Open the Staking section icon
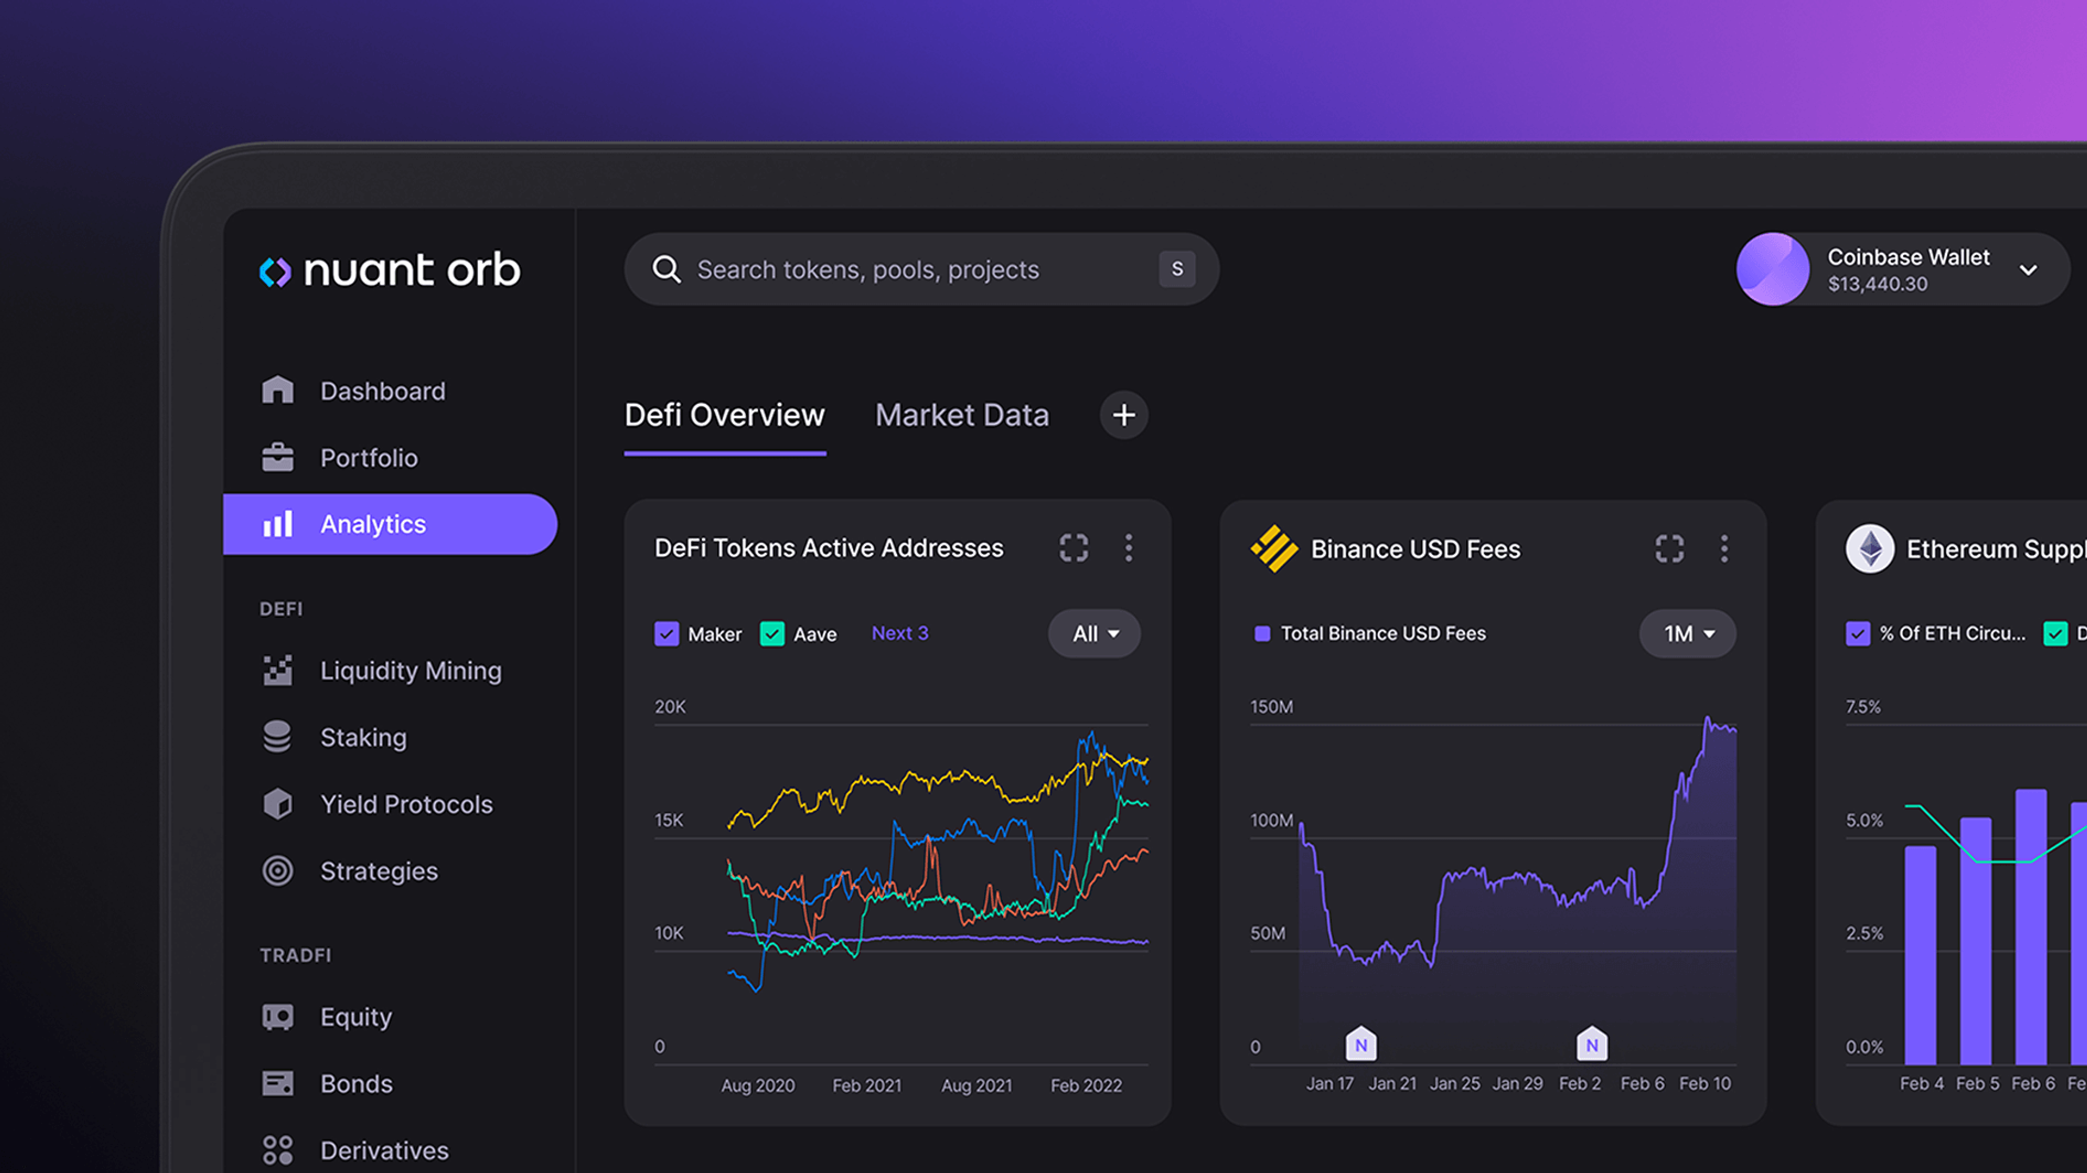This screenshot has height=1173, width=2087. point(278,737)
